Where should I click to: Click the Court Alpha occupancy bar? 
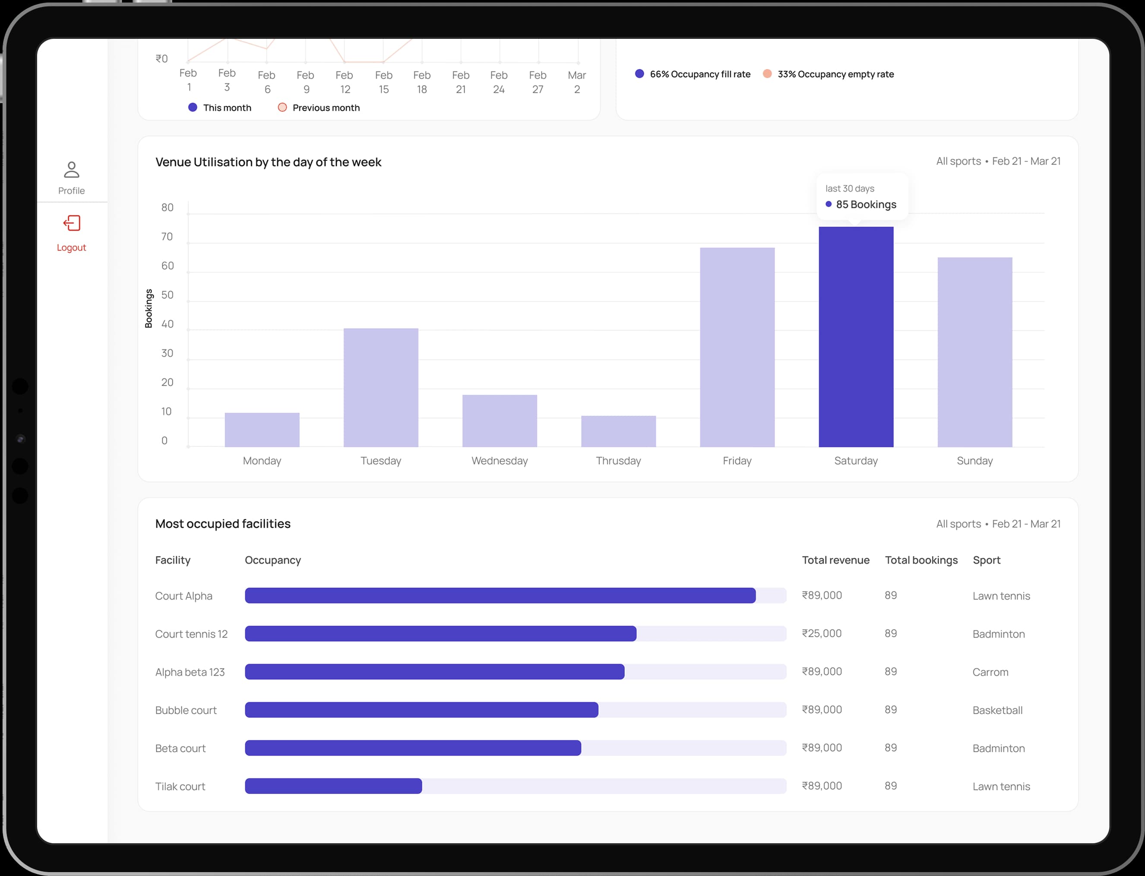tap(500, 595)
